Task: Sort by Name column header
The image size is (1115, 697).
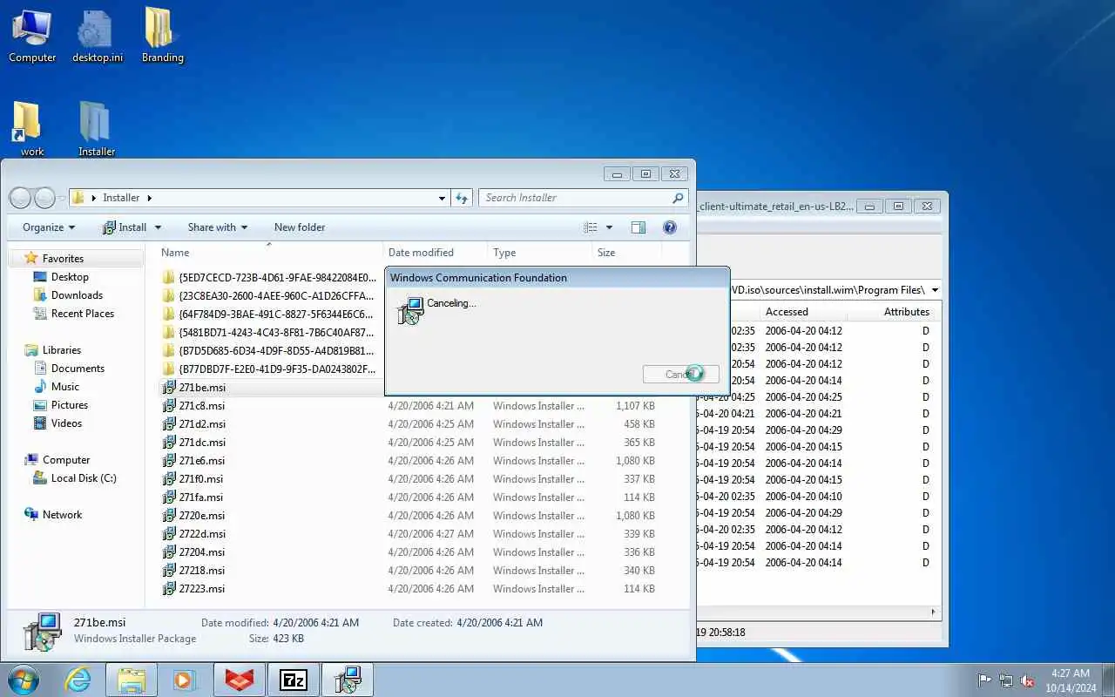Action: point(266,253)
